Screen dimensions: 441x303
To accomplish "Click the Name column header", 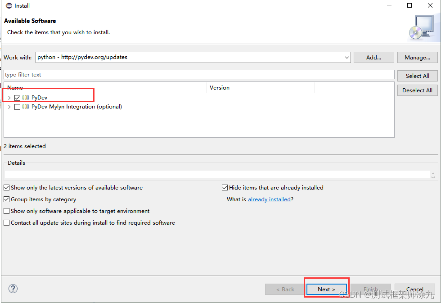I will click(x=105, y=88).
